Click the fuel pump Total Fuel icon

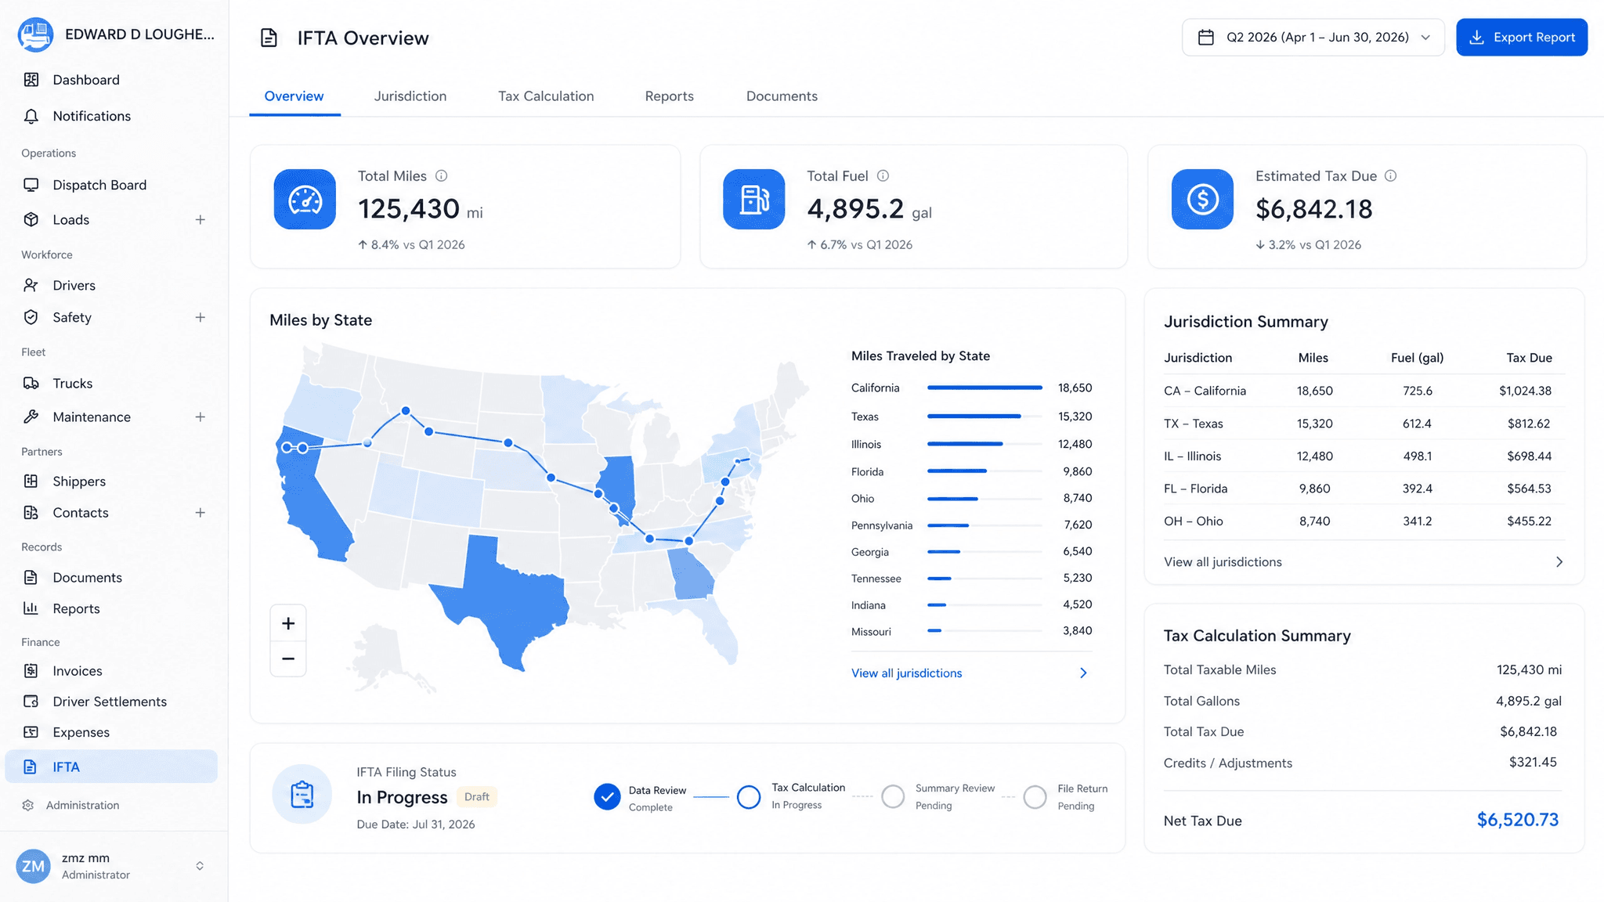(754, 200)
